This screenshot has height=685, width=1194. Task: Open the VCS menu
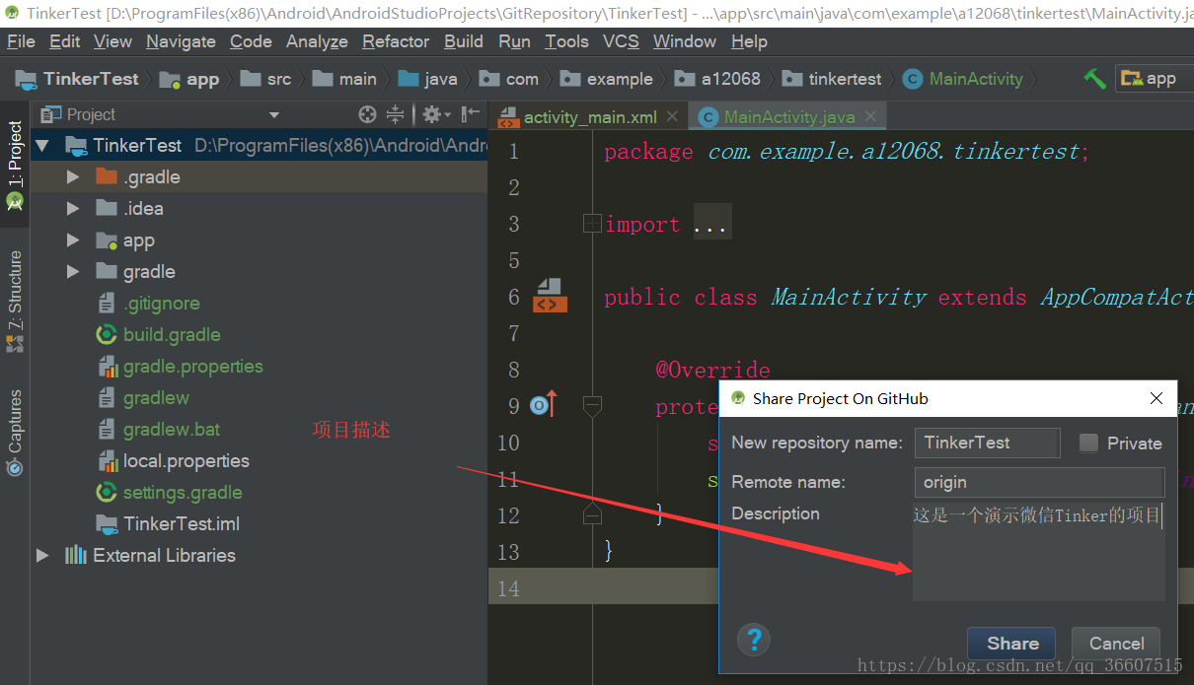(x=621, y=41)
